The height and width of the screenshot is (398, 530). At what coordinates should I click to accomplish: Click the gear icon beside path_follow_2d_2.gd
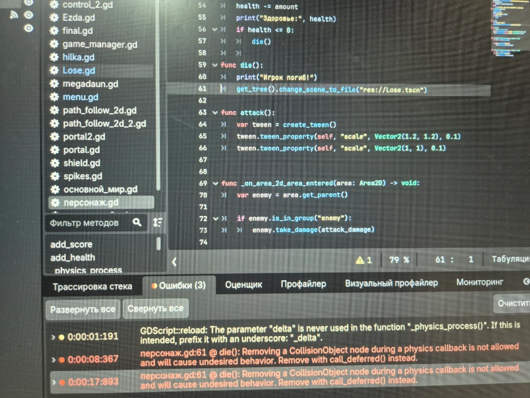point(54,123)
